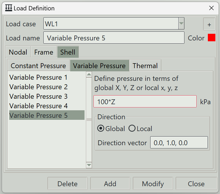The width and height of the screenshot is (220, 194).
Task: Click the Load Definition title bar icon
Action: (x=9, y=8)
